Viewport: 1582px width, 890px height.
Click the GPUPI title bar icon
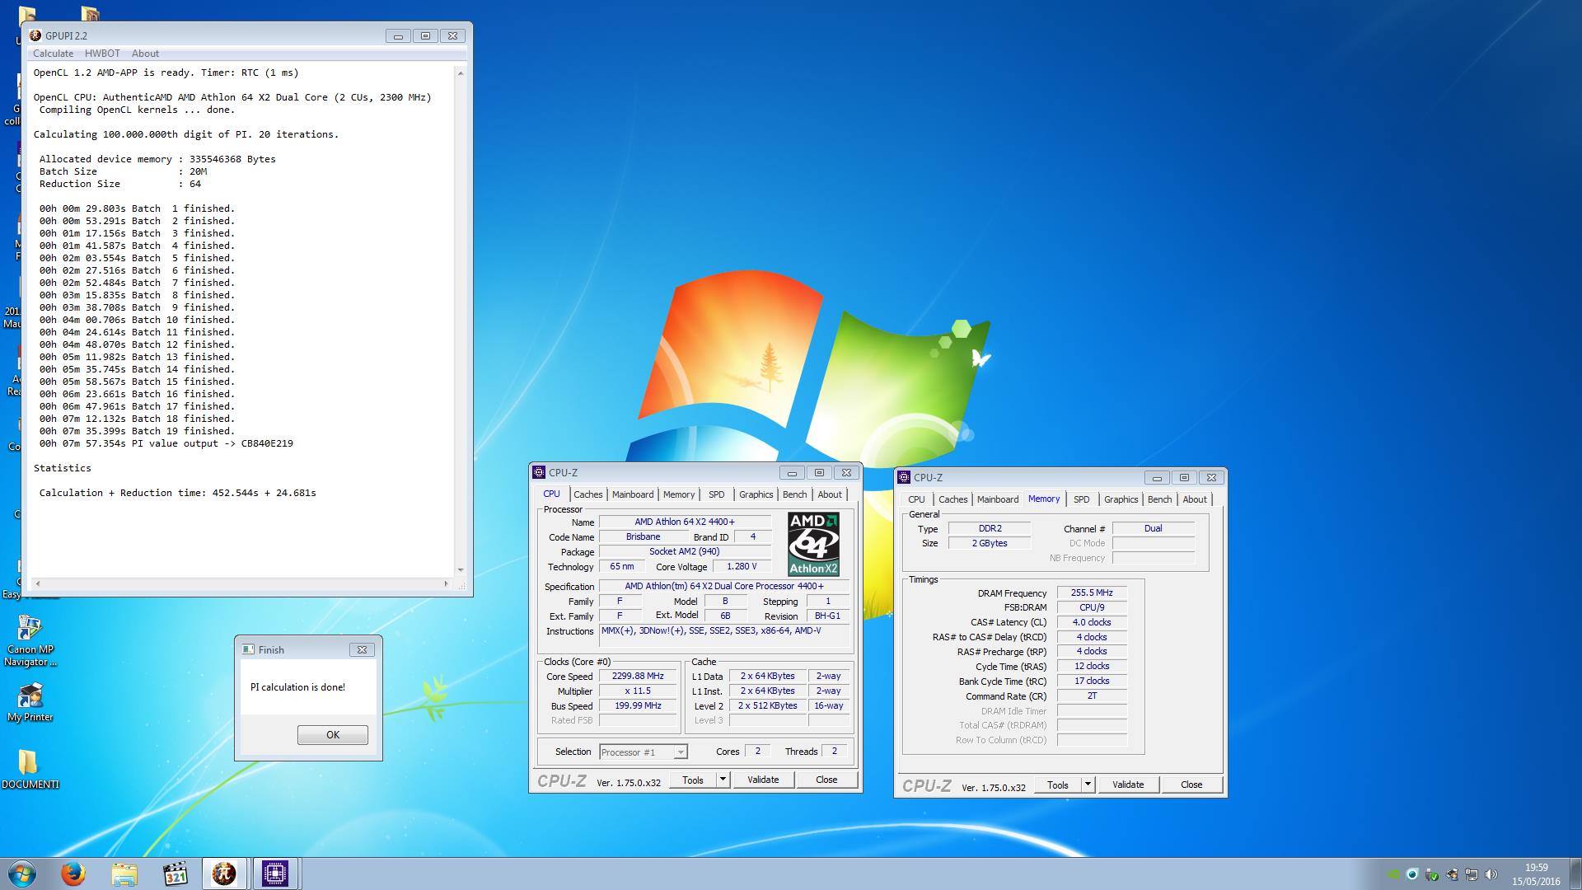[35, 35]
